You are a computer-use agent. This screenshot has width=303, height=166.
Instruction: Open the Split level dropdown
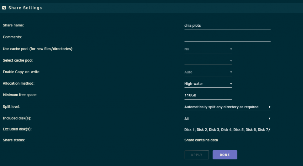227,107
